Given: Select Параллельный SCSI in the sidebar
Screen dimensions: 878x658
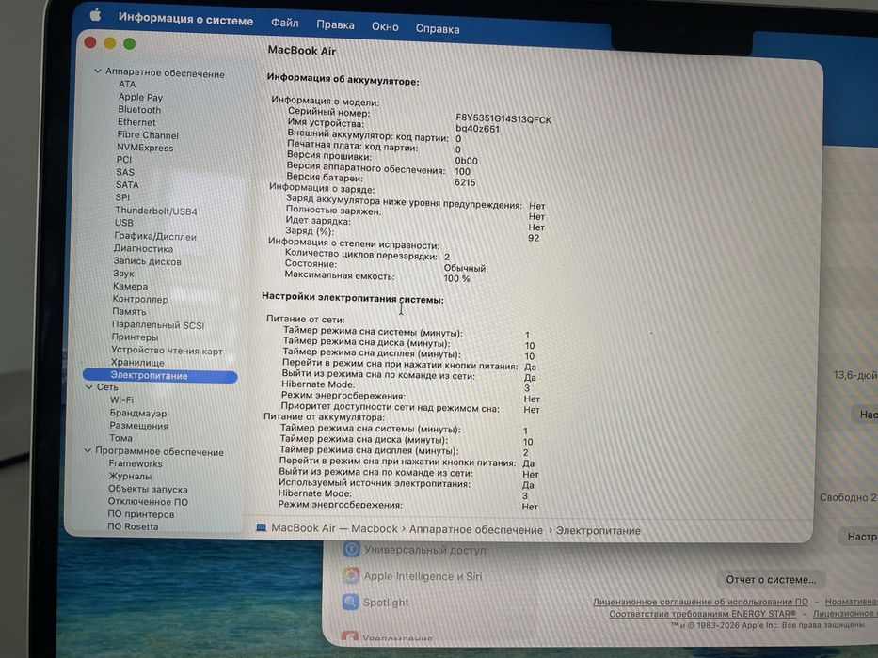Looking at the screenshot, I should click(158, 324).
